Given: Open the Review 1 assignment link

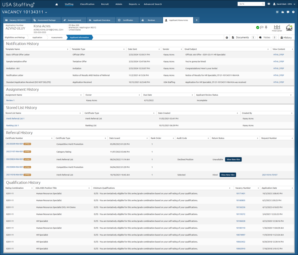Looking at the screenshot, I should (x=10, y=101).
